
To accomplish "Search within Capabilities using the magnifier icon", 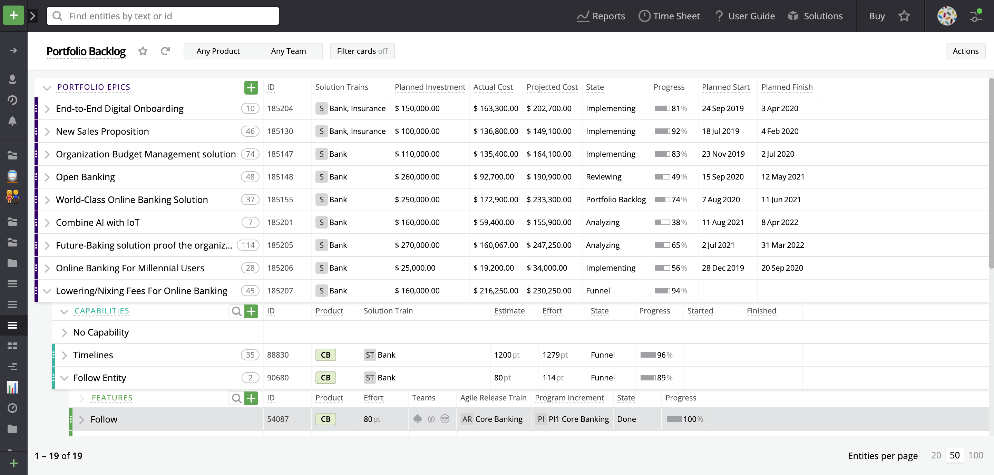I will 236,311.
